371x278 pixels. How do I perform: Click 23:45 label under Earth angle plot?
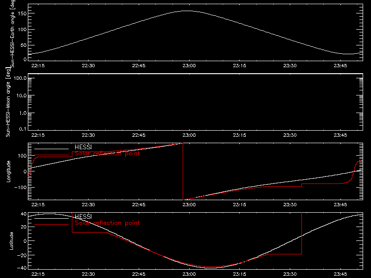(x=340, y=65)
